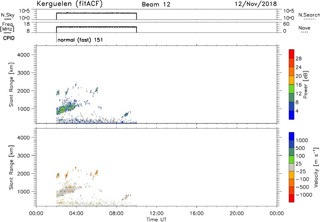Click the power panel 'Slant Range [km]' label
Viewport: 320px width, 222px height.
point(11,85)
